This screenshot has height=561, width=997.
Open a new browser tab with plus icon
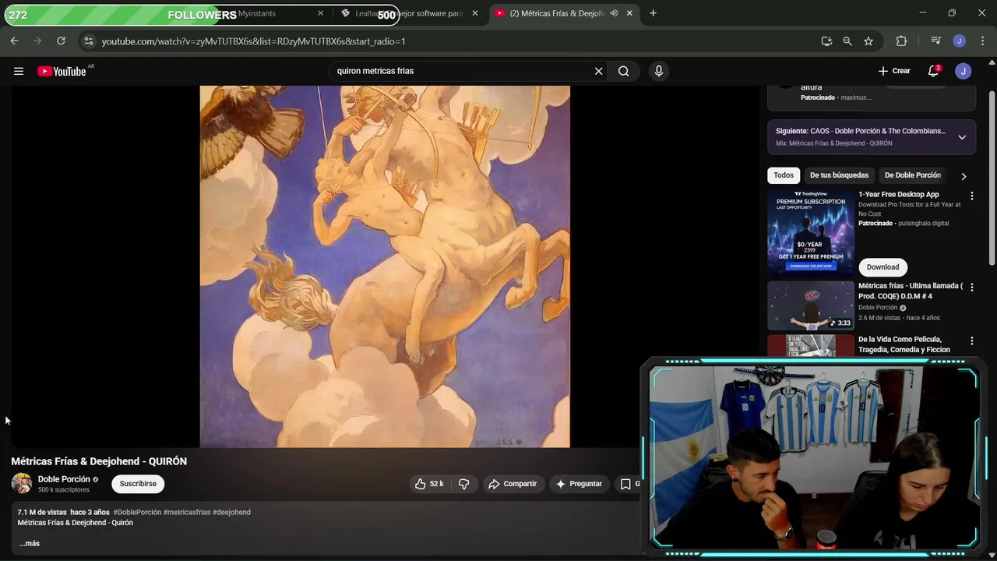click(x=653, y=13)
